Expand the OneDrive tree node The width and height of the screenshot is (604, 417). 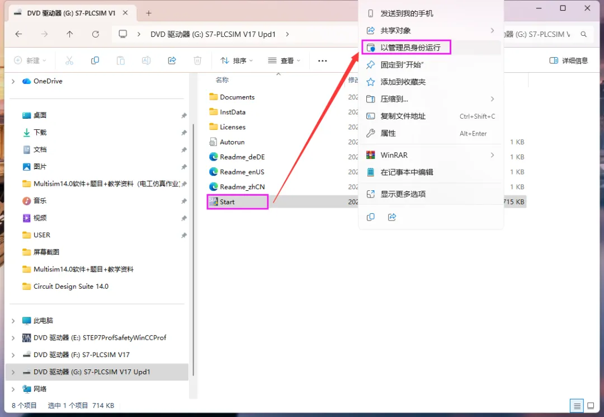13,81
